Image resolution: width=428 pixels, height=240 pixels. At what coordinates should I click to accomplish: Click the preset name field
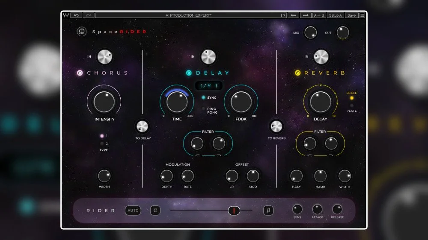[x=188, y=15]
